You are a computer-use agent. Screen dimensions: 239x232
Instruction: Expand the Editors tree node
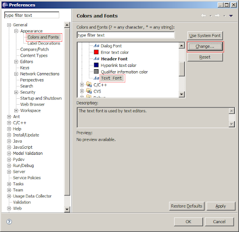[x=16, y=62]
